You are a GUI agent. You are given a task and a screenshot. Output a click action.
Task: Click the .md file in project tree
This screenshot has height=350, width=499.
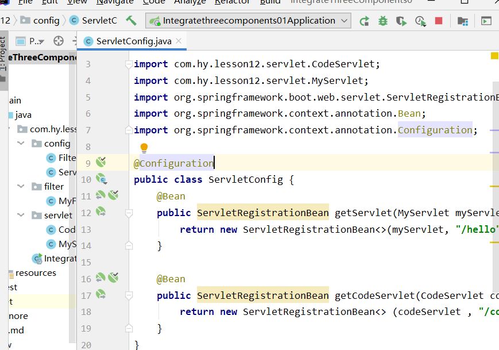16,330
